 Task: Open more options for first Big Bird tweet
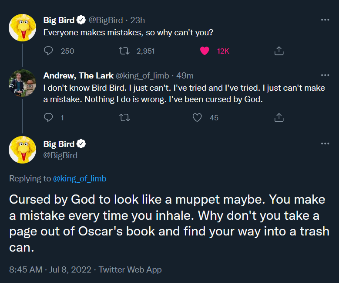click(325, 20)
